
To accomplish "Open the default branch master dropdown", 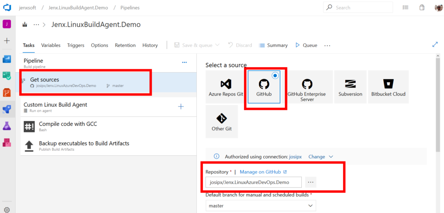I will tap(261, 206).
